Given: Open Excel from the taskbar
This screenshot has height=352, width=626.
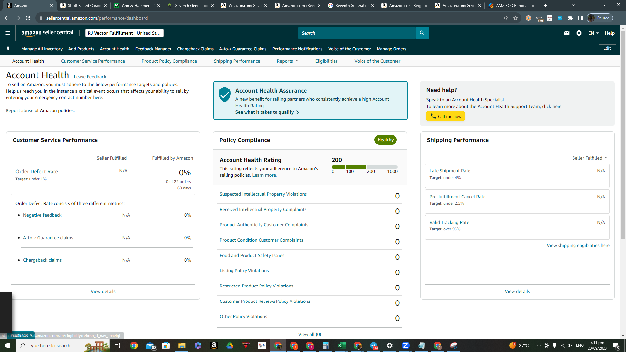Looking at the screenshot, I should pos(342,345).
